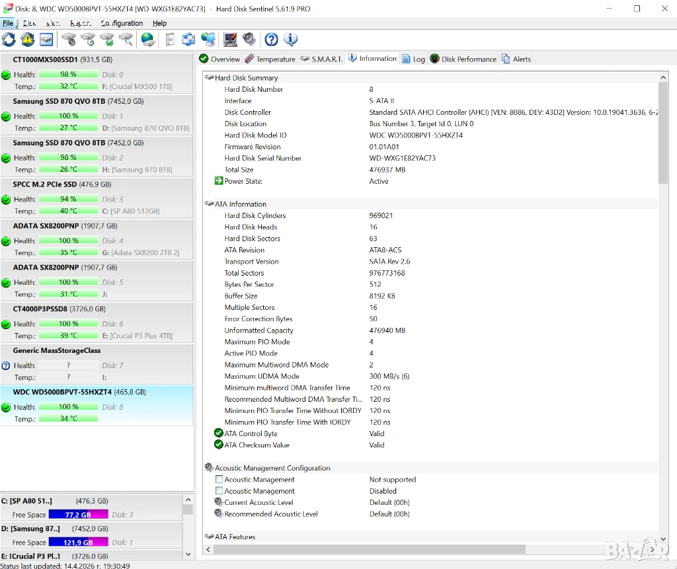677x569 pixels.
Task: Click the refresh disk information toolbar icon
Action: 9,40
